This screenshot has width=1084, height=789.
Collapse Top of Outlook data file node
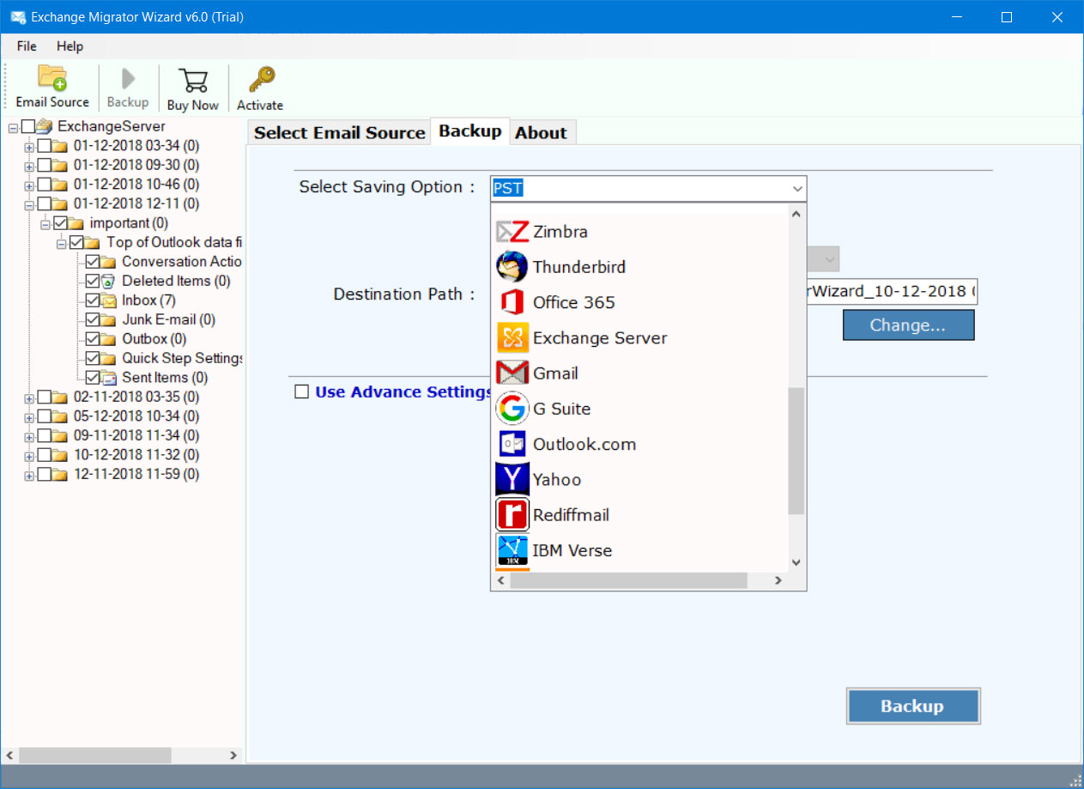point(62,243)
